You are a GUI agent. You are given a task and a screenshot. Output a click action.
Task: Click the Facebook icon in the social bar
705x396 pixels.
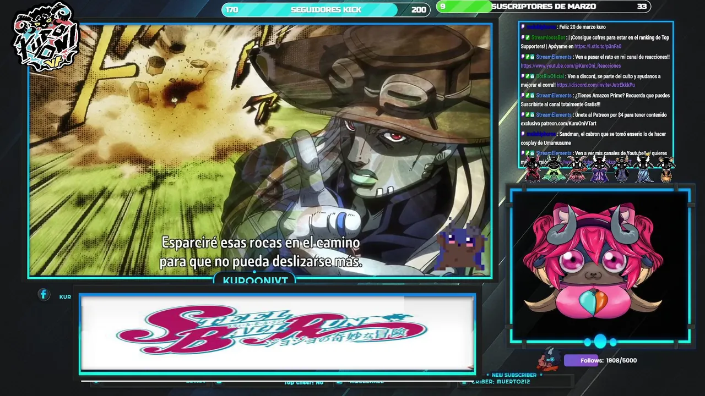tap(44, 295)
